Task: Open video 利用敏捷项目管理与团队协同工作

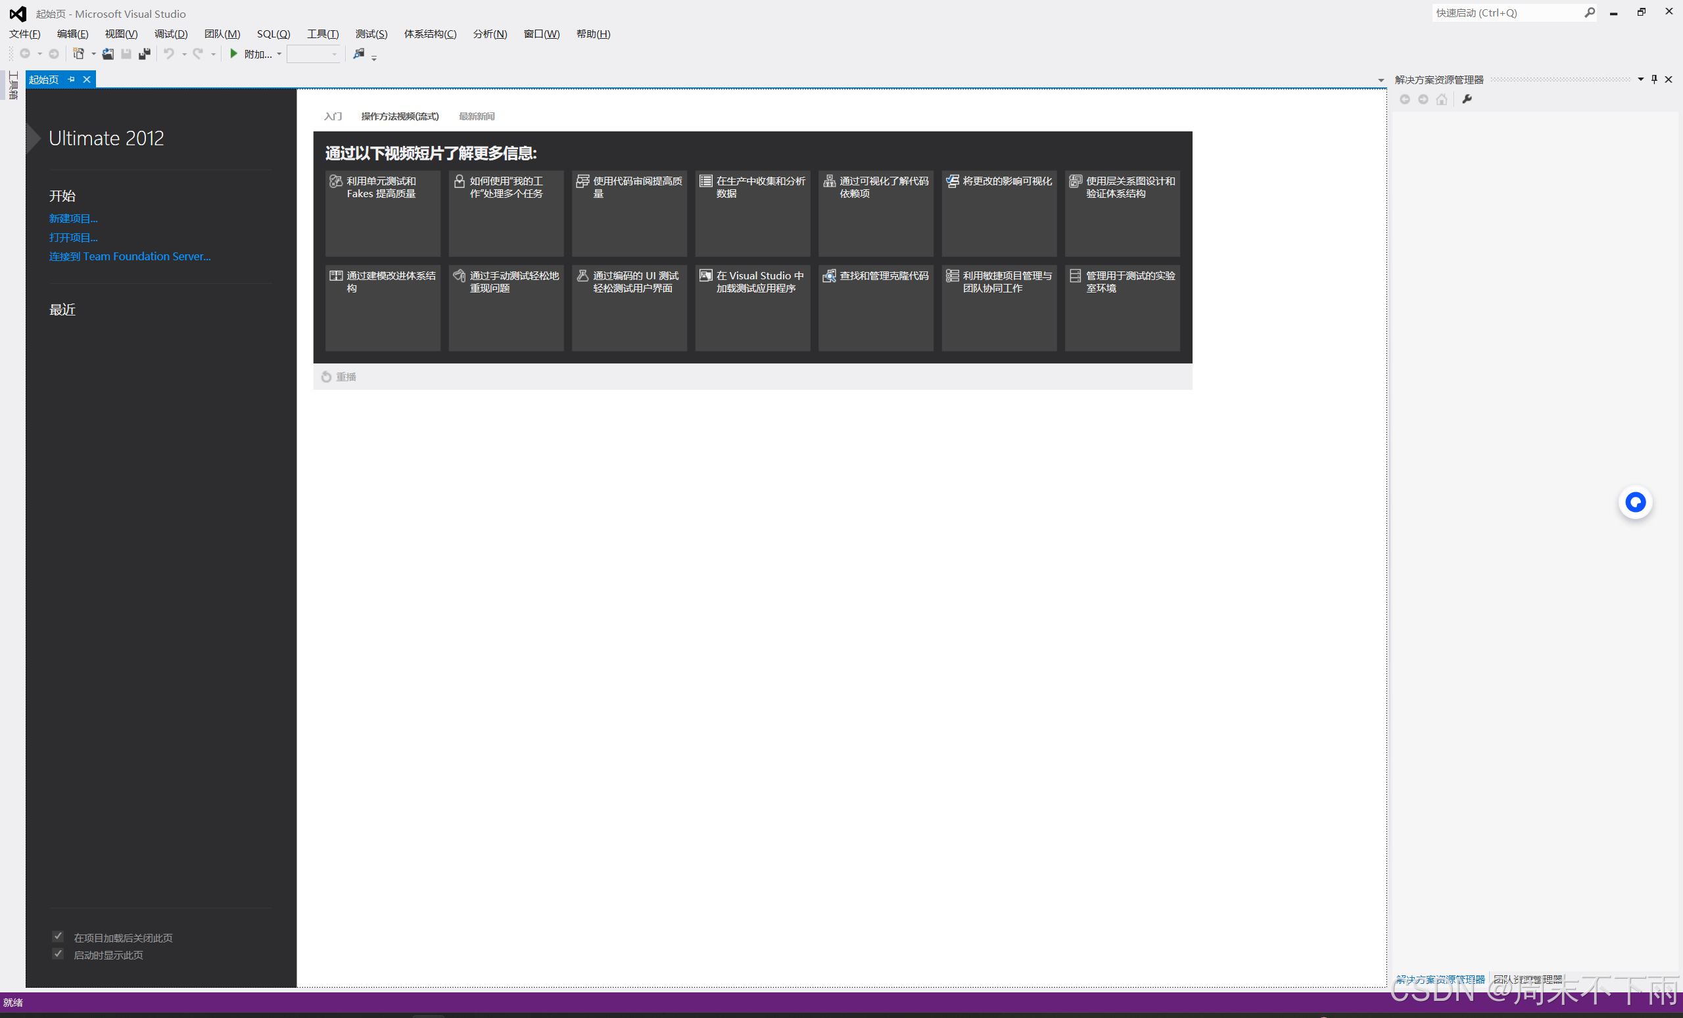Action: click(999, 309)
